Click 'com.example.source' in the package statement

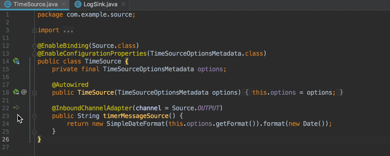click(x=100, y=15)
